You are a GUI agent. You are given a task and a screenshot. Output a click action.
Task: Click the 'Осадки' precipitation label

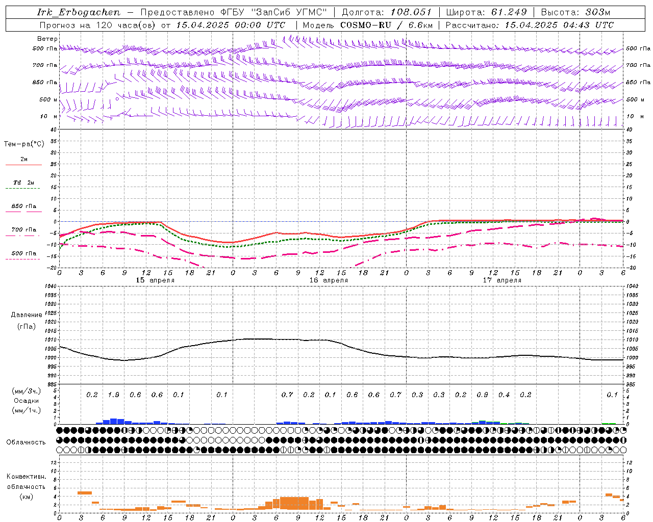[x=27, y=401]
